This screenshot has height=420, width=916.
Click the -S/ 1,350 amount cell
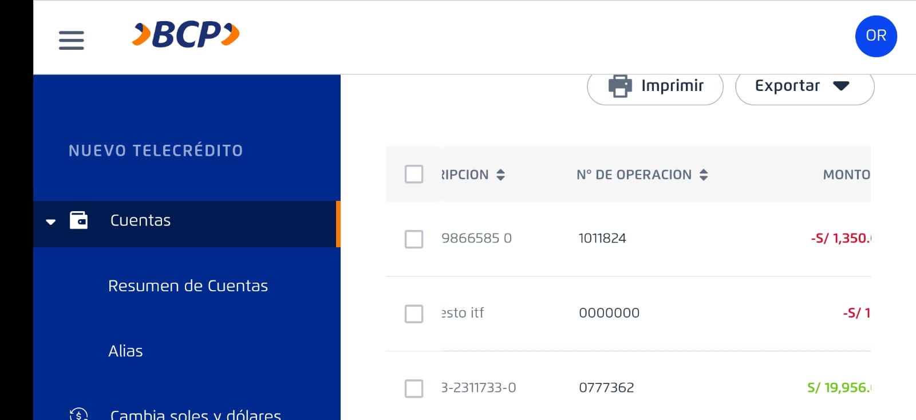[x=840, y=239]
